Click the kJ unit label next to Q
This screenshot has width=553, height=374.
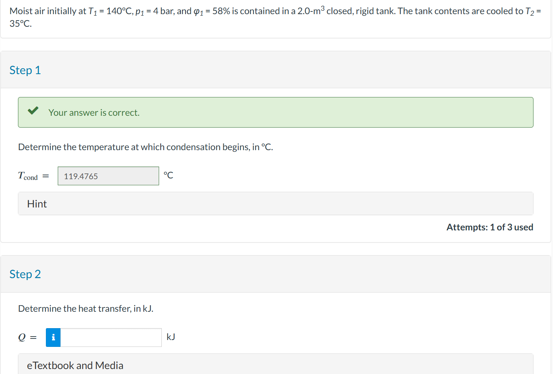[171, 337]
